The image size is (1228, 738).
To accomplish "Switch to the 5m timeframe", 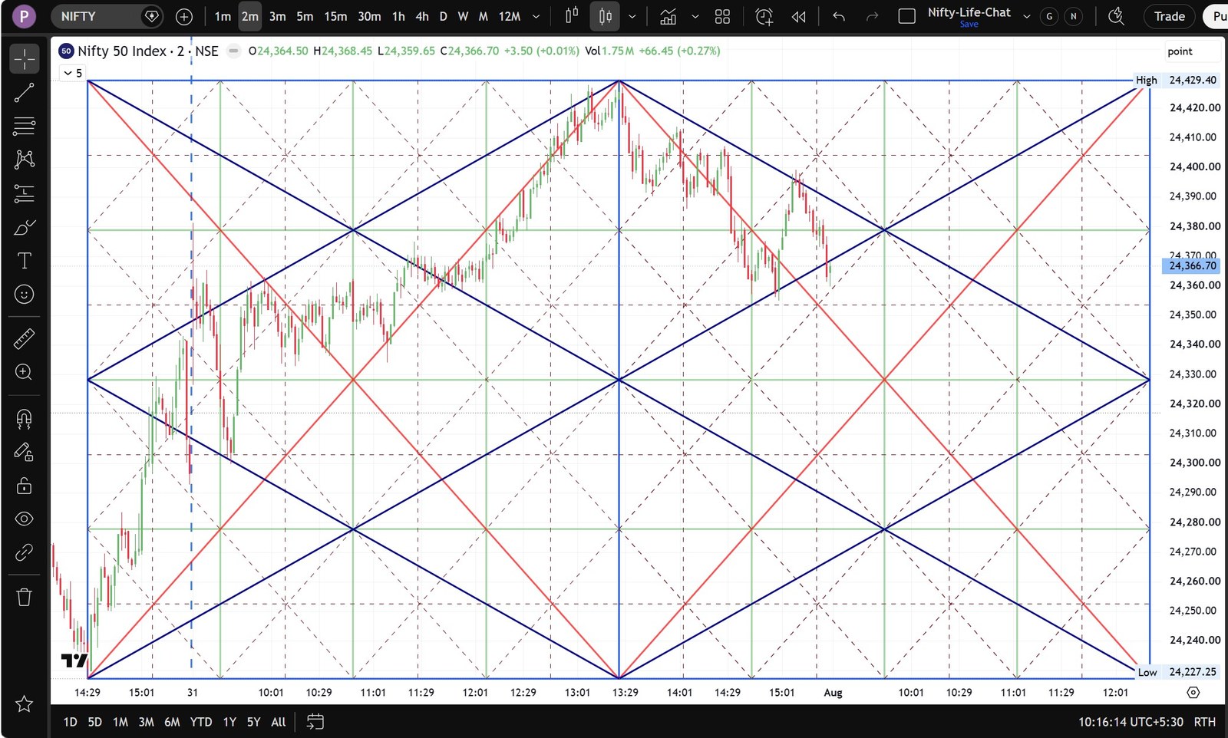I will [305, 16].
